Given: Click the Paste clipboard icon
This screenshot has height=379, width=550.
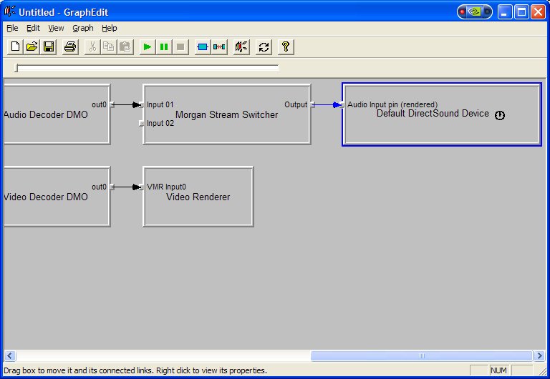Looking at the screenshot, I should point(125,46).
